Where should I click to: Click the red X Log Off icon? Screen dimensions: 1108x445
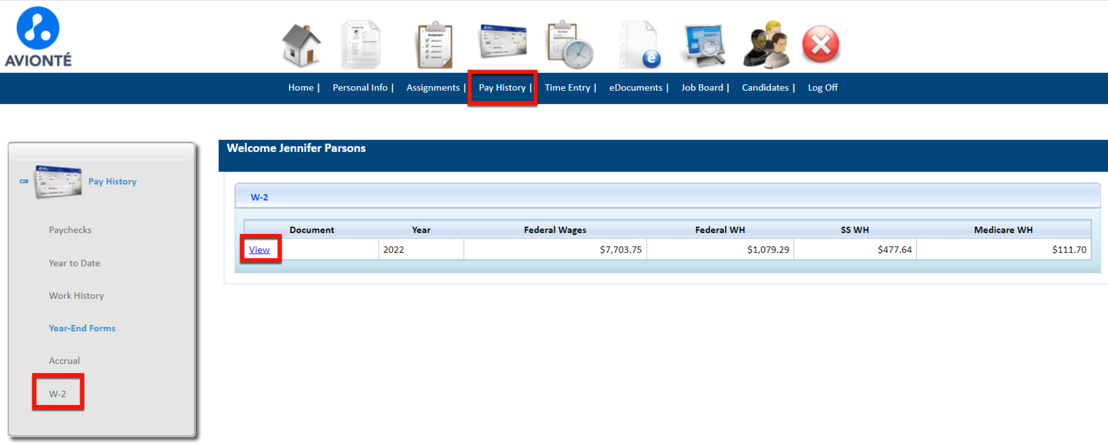(821, 44)
